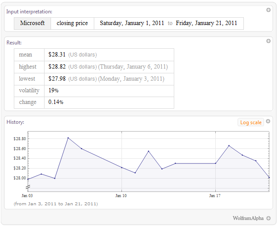Click the axis break symbol on chart
The height and width of the screenshot is (226, 278).
point(28,187)
